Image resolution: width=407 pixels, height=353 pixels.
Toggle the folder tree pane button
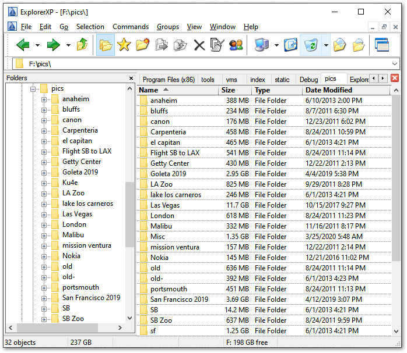click(x=106, y=45)
